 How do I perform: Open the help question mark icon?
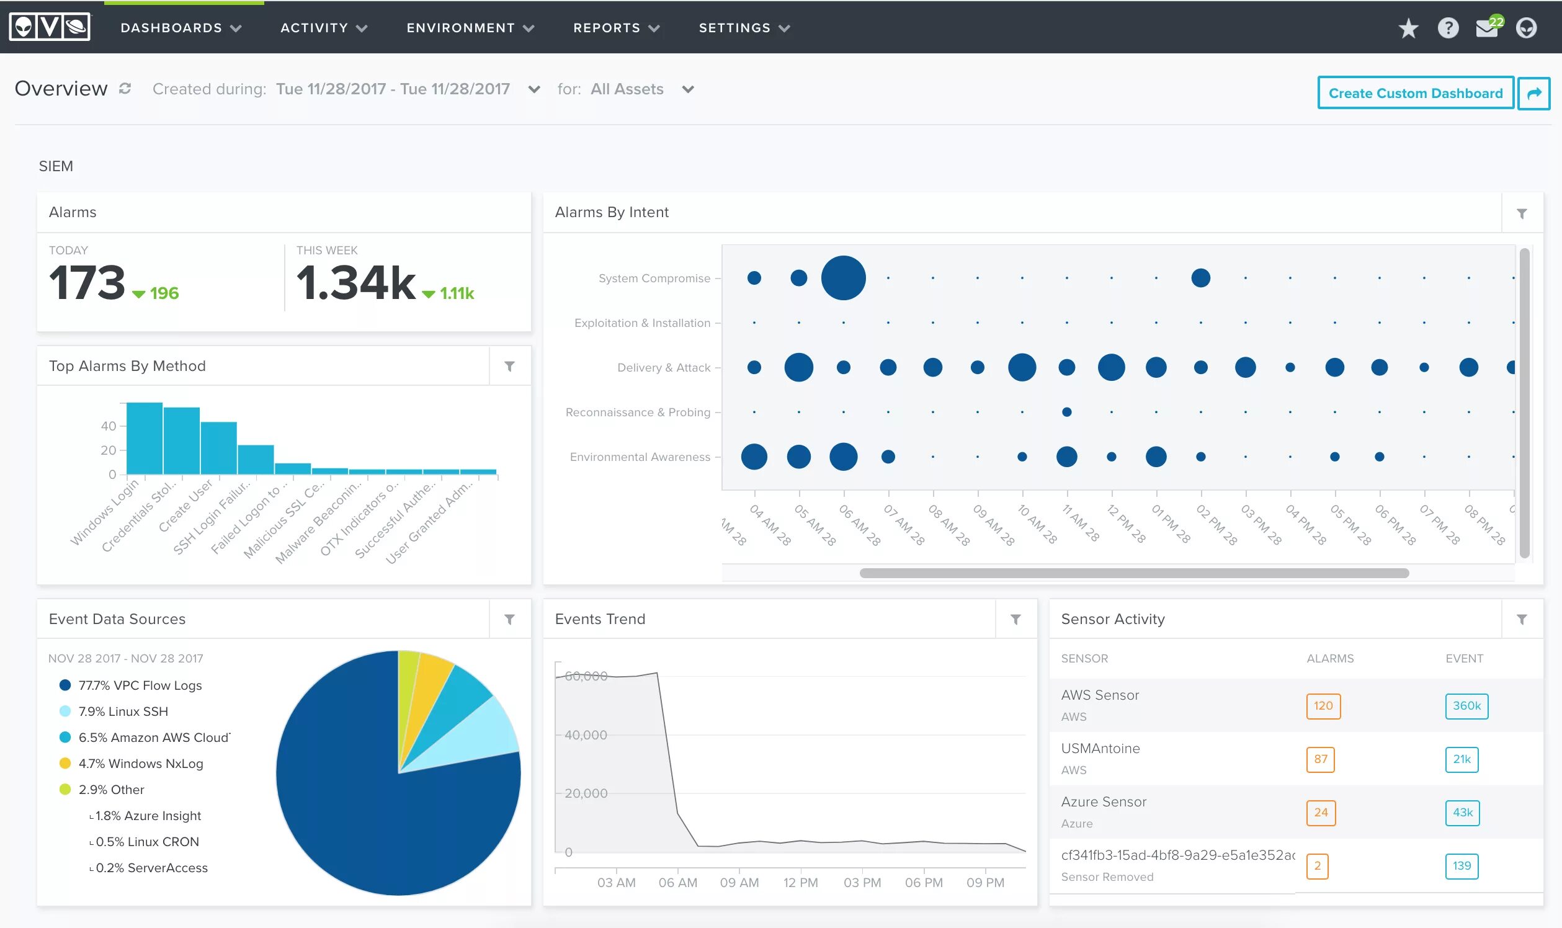tap(1448, 28)
